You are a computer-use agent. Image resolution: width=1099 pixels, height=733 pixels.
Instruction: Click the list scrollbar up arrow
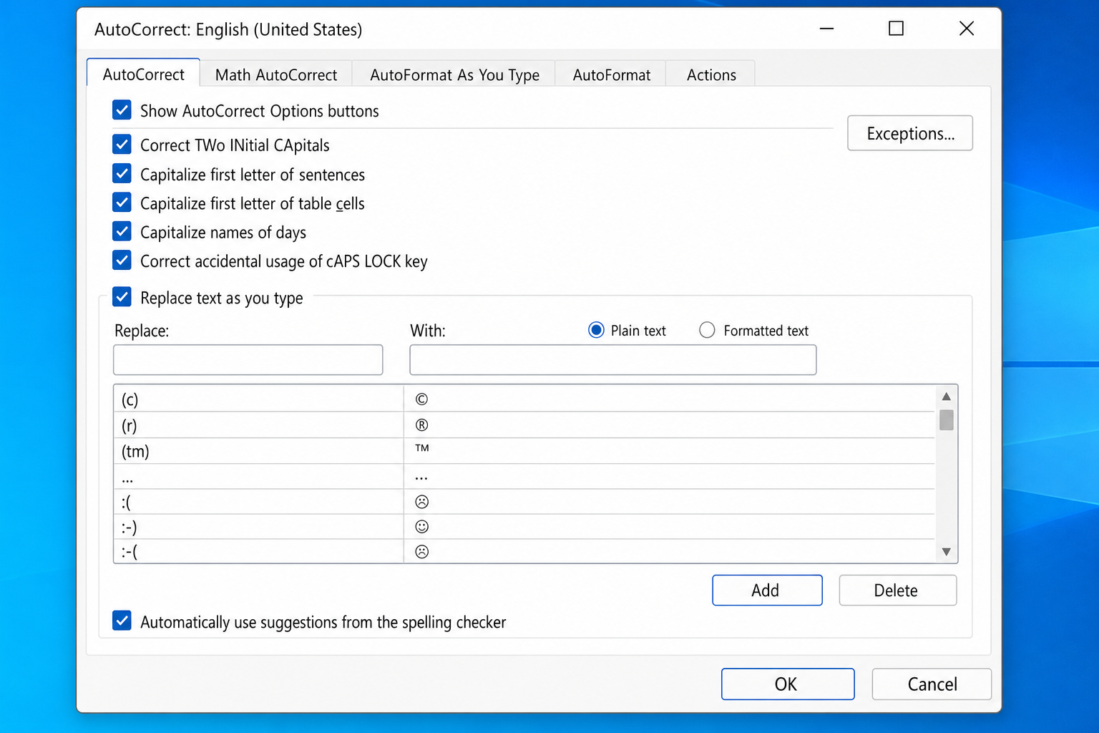pyautogui.click(x=947, y=396)
